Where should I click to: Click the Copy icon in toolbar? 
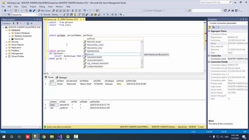76,10
